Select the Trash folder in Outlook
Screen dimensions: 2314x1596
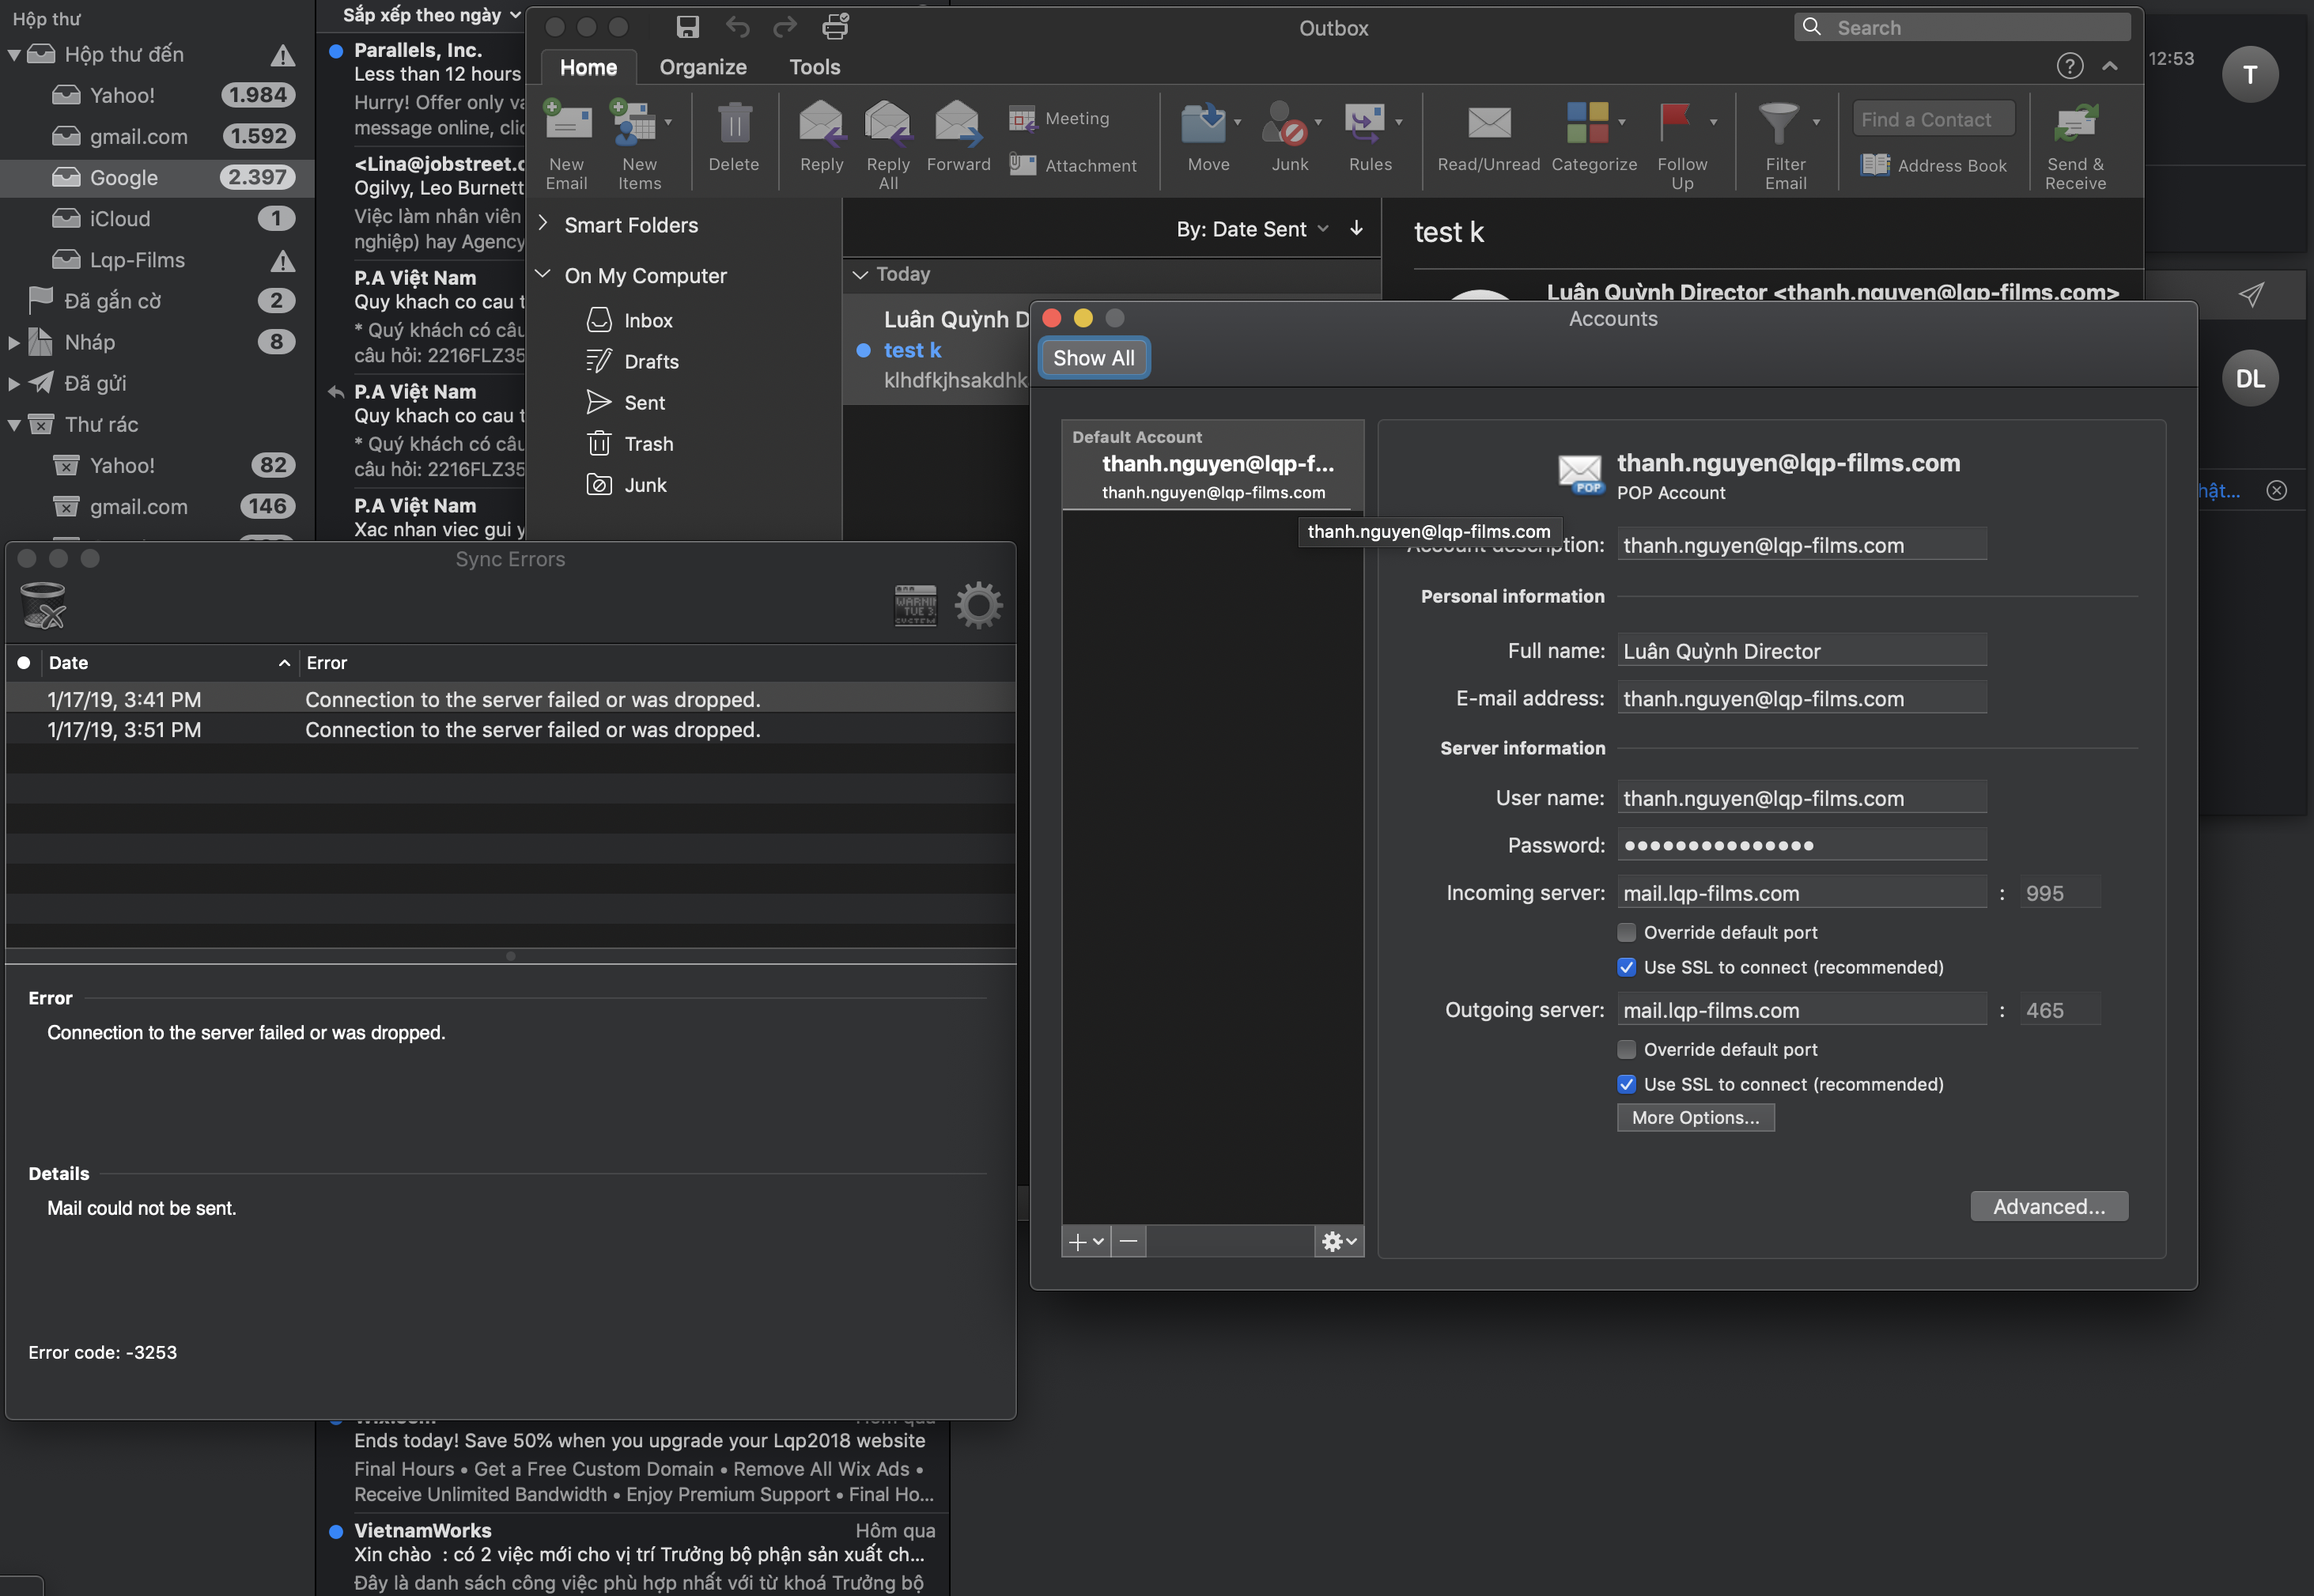[x=648, y=443]
